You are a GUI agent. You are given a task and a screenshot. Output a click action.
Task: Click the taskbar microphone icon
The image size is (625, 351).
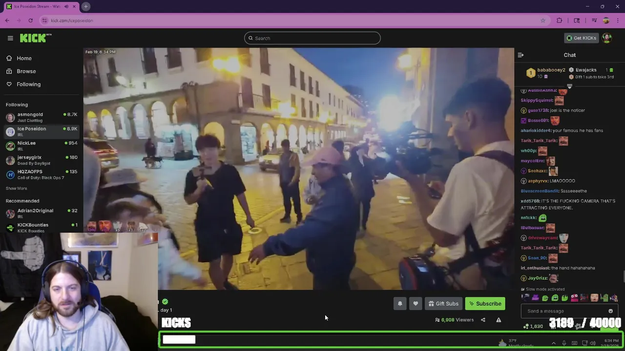(564, 343)
